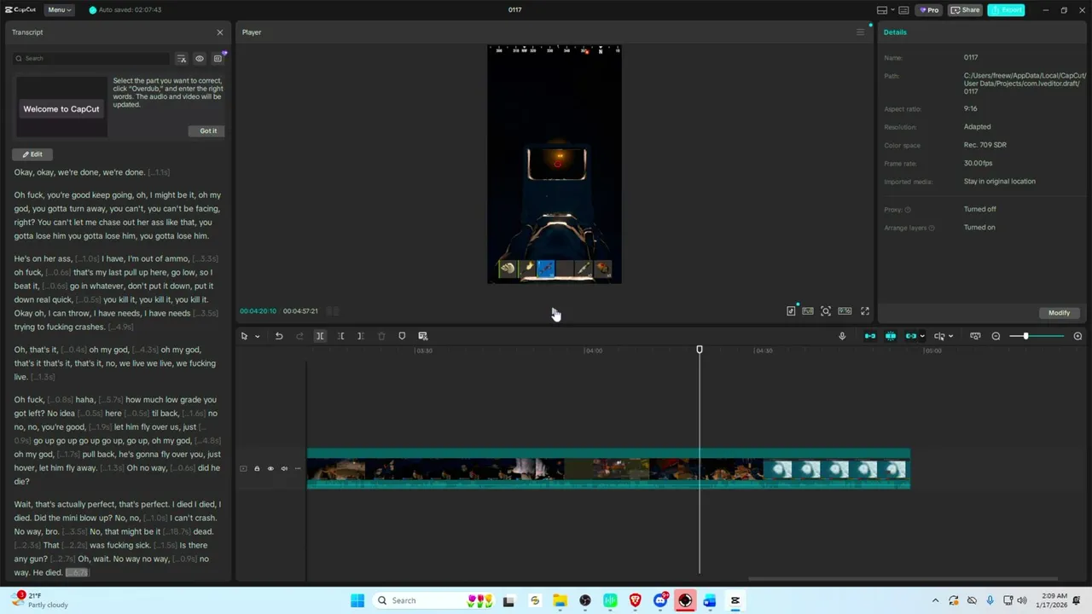The height and width of the screenshot is (614, 1092).
Task: Click the captions CC icon in Transcript
Action: point(218,59)
